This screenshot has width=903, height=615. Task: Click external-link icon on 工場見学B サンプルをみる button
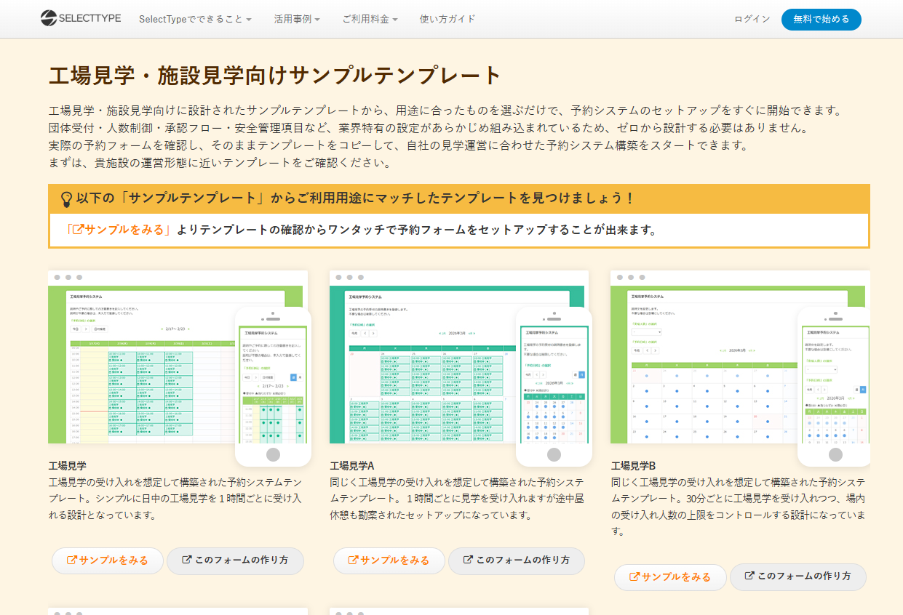[x=634, y=576]
